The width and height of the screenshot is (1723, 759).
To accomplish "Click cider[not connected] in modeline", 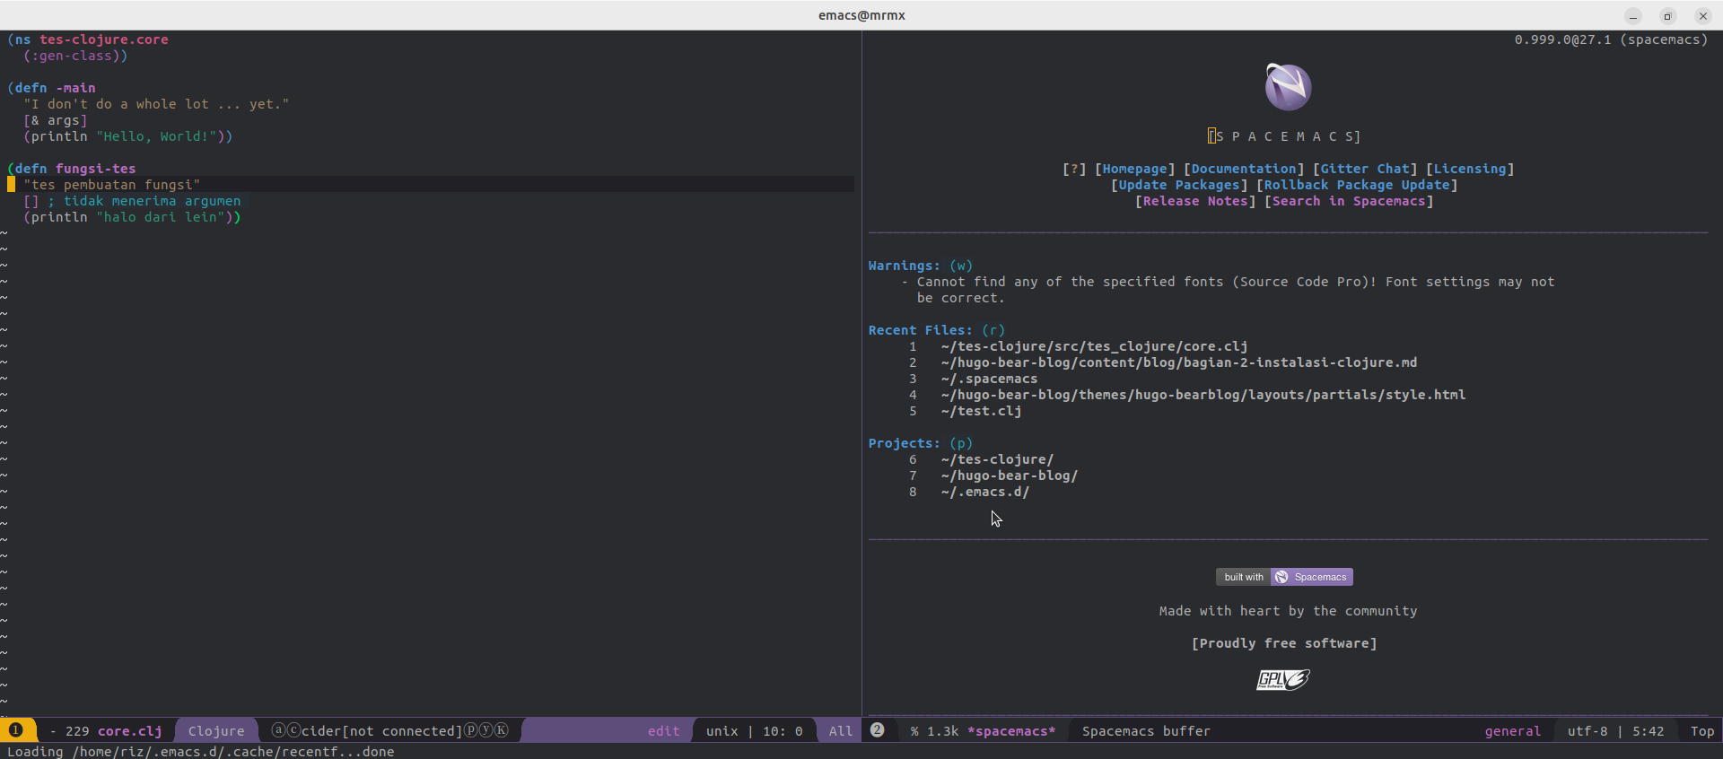I will [x=381, y=731].
